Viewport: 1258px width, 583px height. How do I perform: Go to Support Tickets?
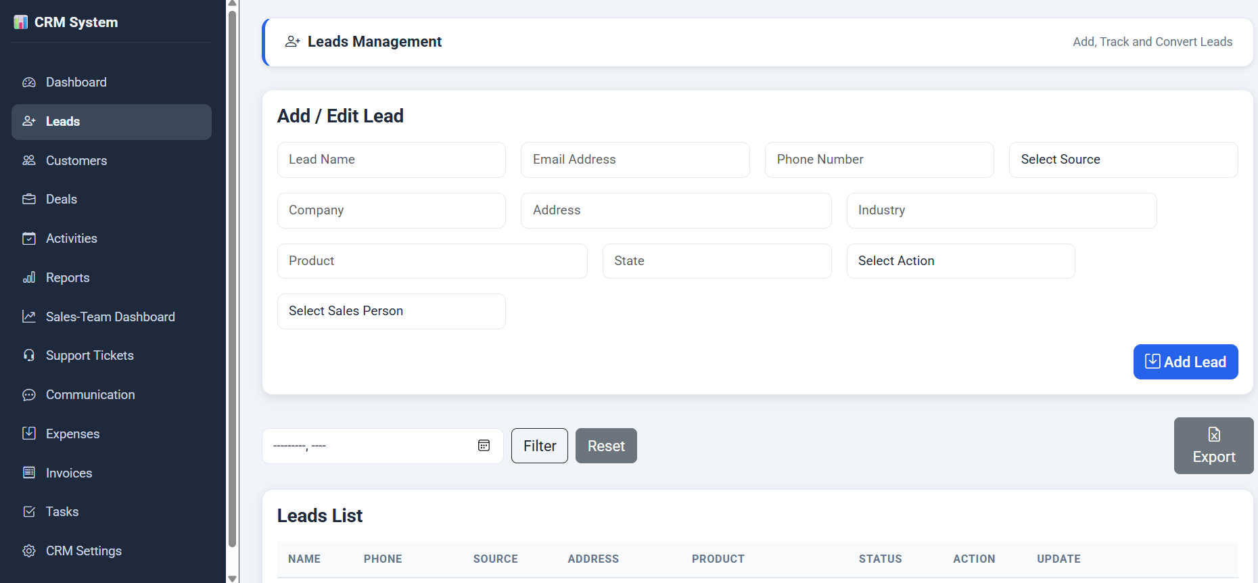tap(112, 355)
